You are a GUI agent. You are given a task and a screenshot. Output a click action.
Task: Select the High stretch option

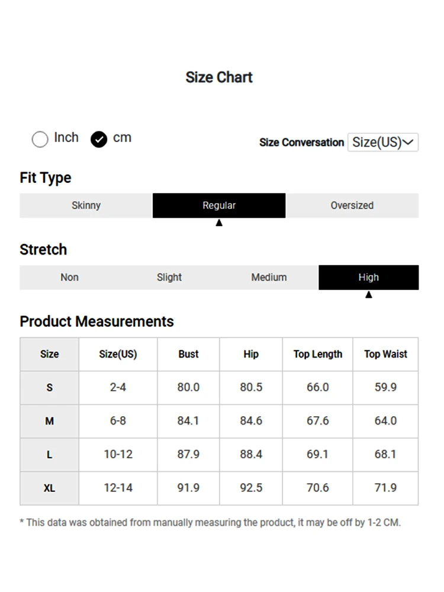click(368, 278)
